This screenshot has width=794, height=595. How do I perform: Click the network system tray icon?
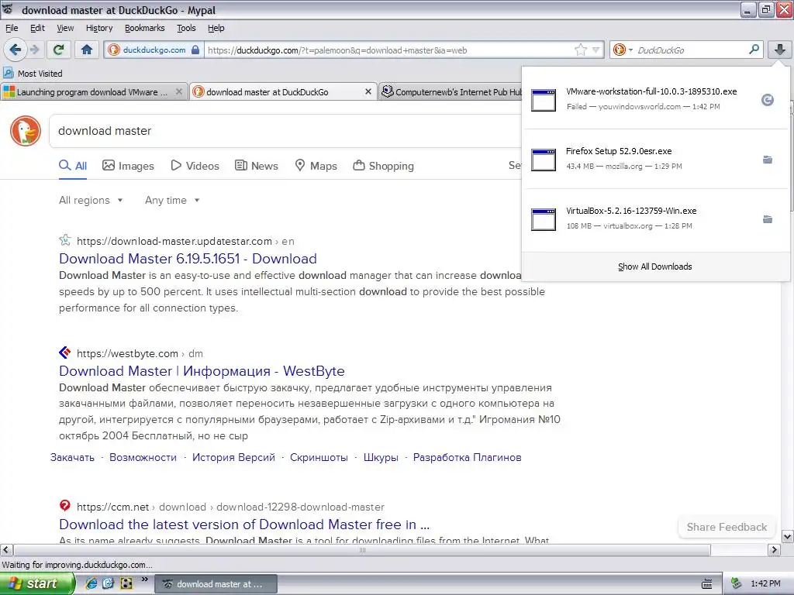[x=737, y=584]
